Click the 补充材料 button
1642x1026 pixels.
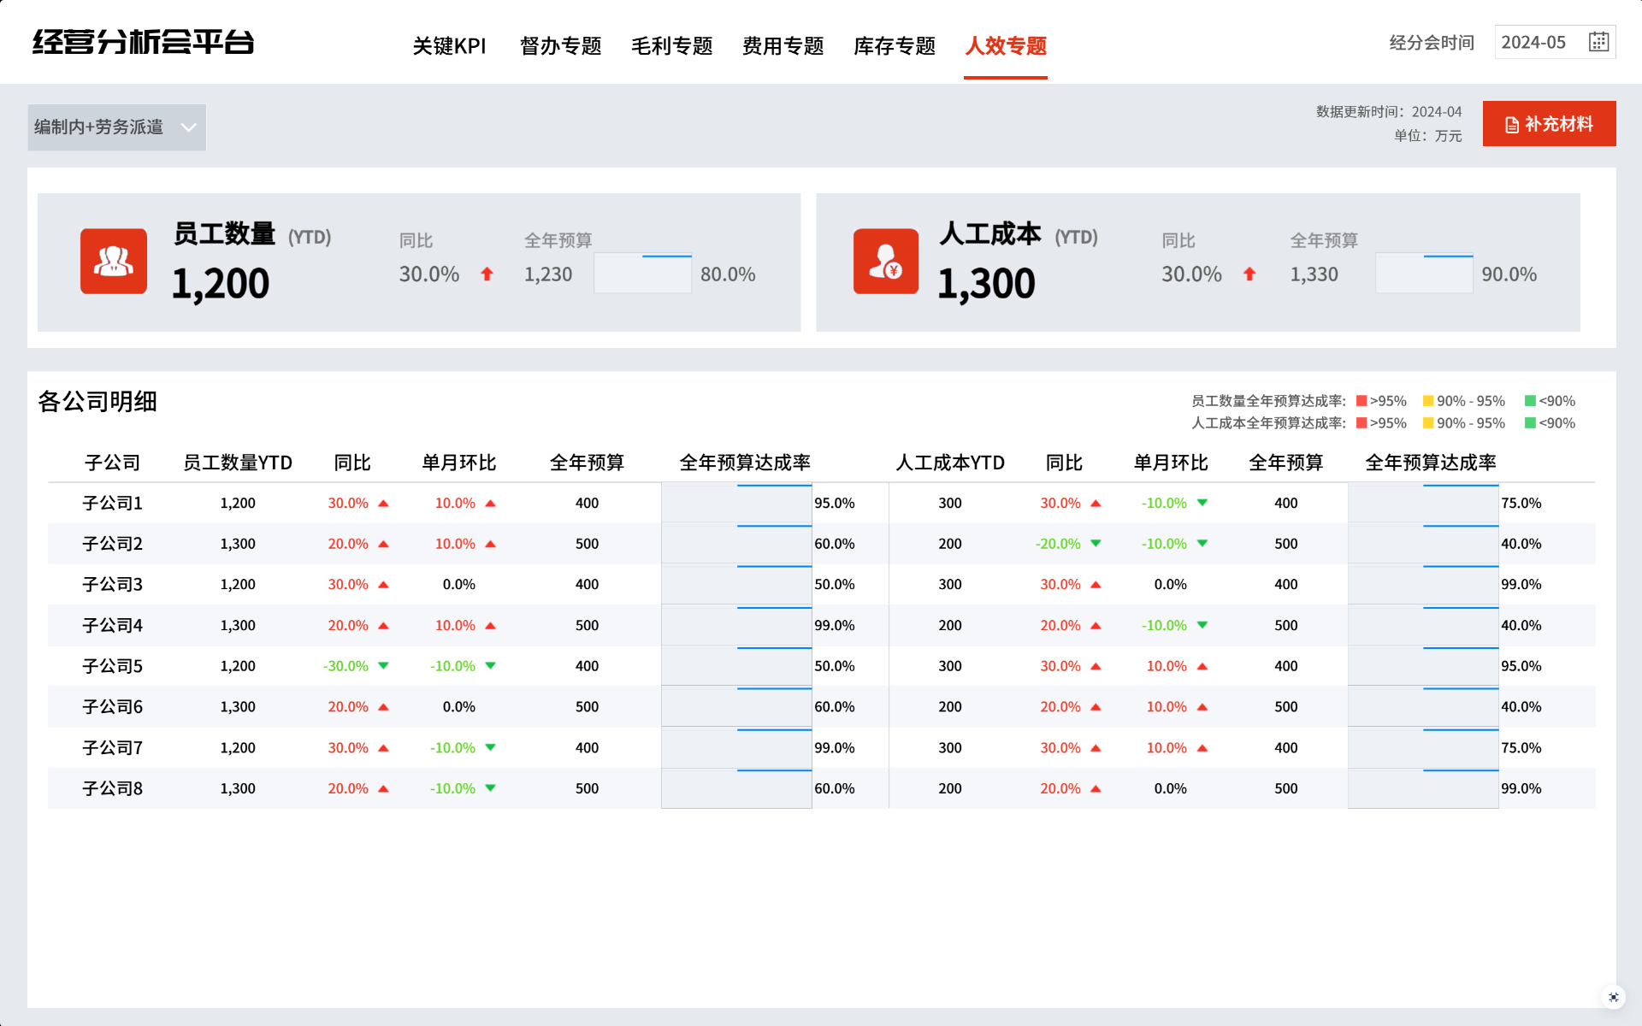pos(1549,124)
